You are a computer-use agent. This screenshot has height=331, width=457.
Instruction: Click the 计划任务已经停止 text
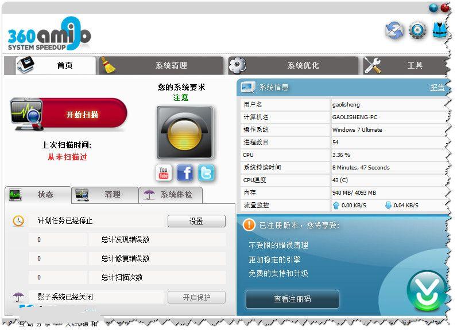click(65, 221)
